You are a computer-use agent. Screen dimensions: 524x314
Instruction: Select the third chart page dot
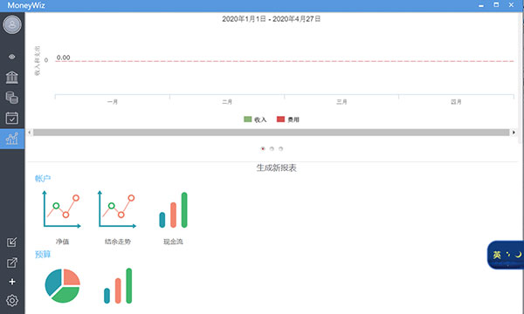coord(280,149)
